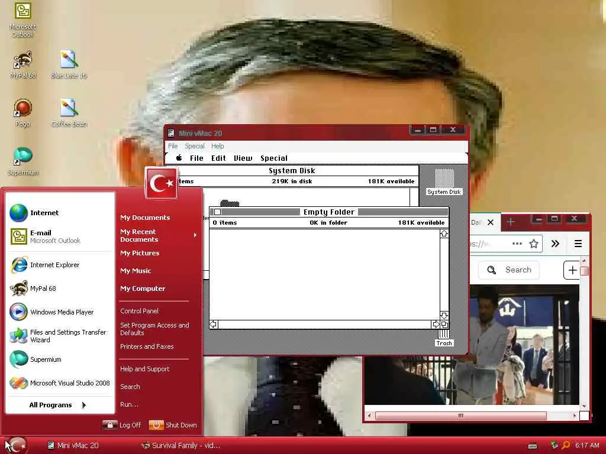This screenshot has width=606, height=454.
Task: Click Empty Folder scroll up arrow
Action: point(444,234)
